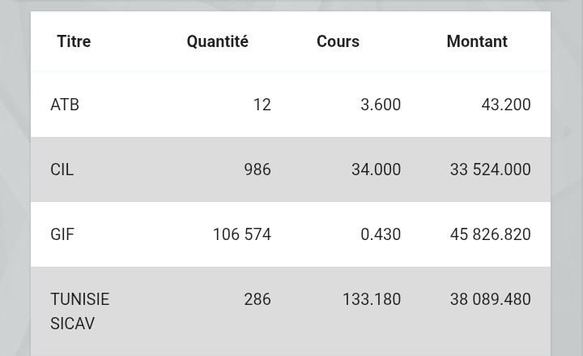Click TUNISIE SICAV amount 38 089.480
This screenshot has height=356, width=583.
click(490, 299)
